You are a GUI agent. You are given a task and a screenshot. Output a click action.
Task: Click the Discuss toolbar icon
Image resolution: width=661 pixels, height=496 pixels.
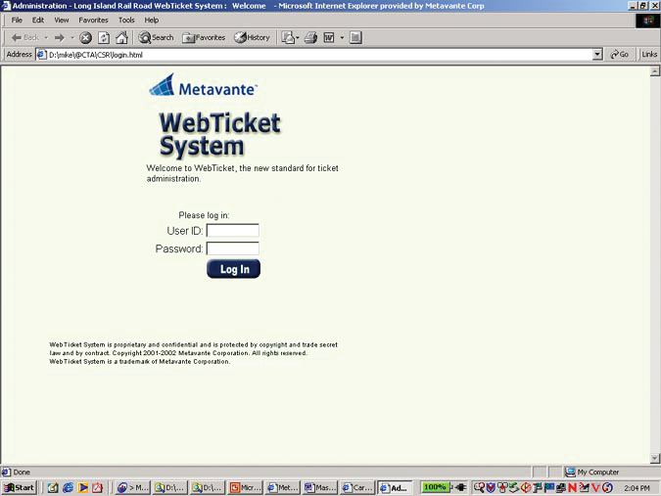tap(355, 38)
